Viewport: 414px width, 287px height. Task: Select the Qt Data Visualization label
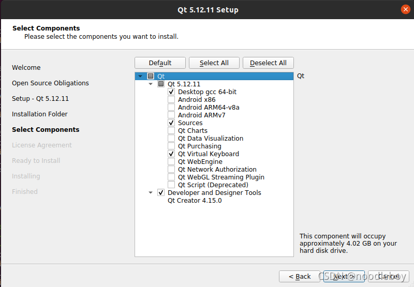coord(211,138)
